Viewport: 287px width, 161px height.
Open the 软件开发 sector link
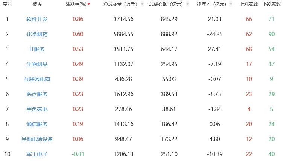pyautogui.click(x=37, y=19)
